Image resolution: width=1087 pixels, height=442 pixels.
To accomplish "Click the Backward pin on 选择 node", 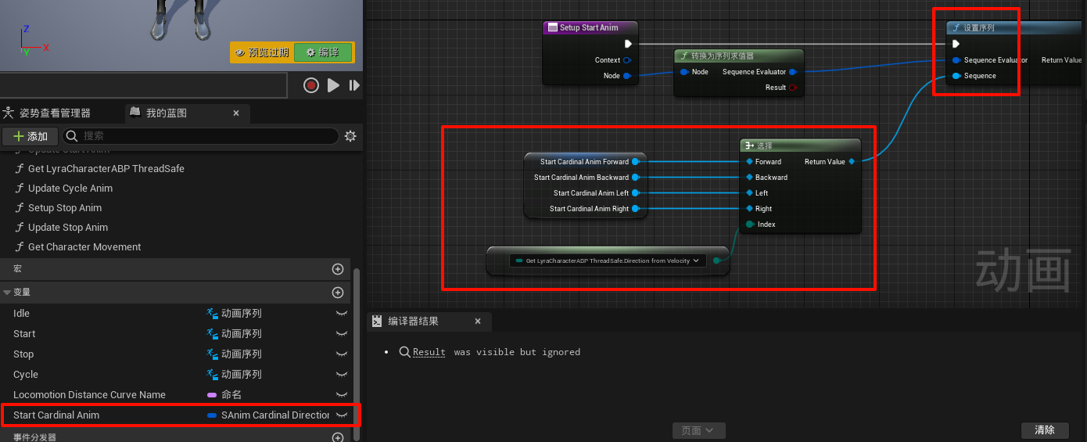I will pyautogui.click(x=749, y=178).
